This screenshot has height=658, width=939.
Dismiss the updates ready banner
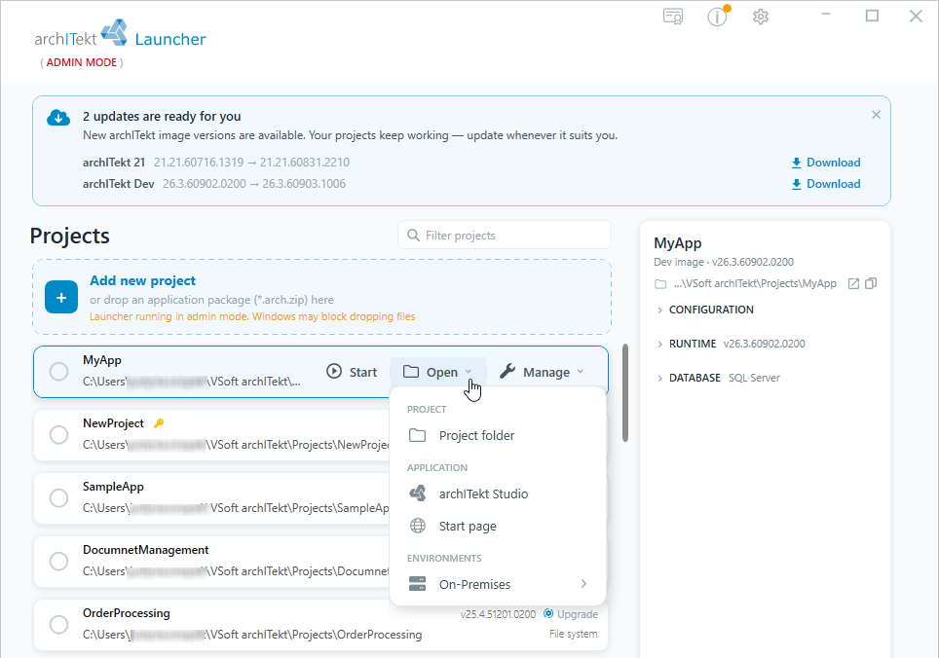876,114
